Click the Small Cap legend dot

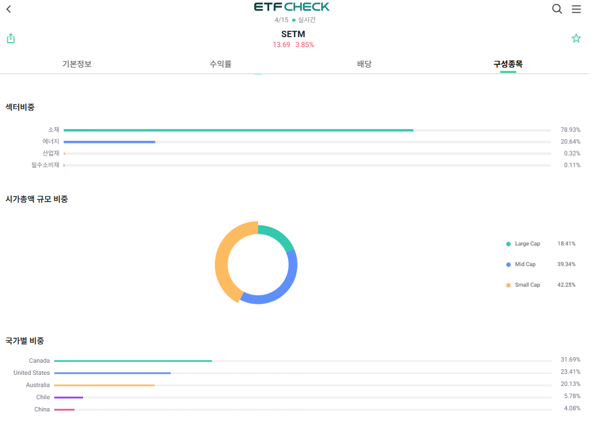tap(508, 285)
